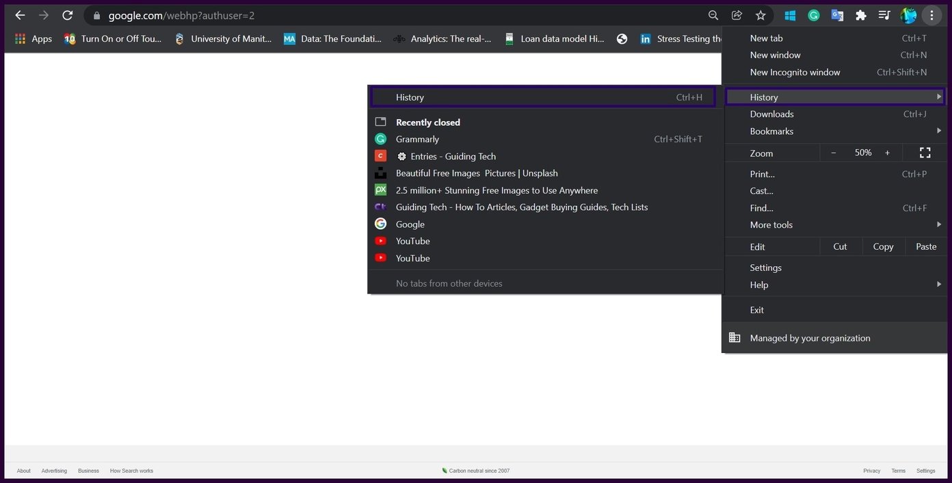Increase zoom with the plus button
The width and height of the screenshot is (952, 483).
[888, 153]
